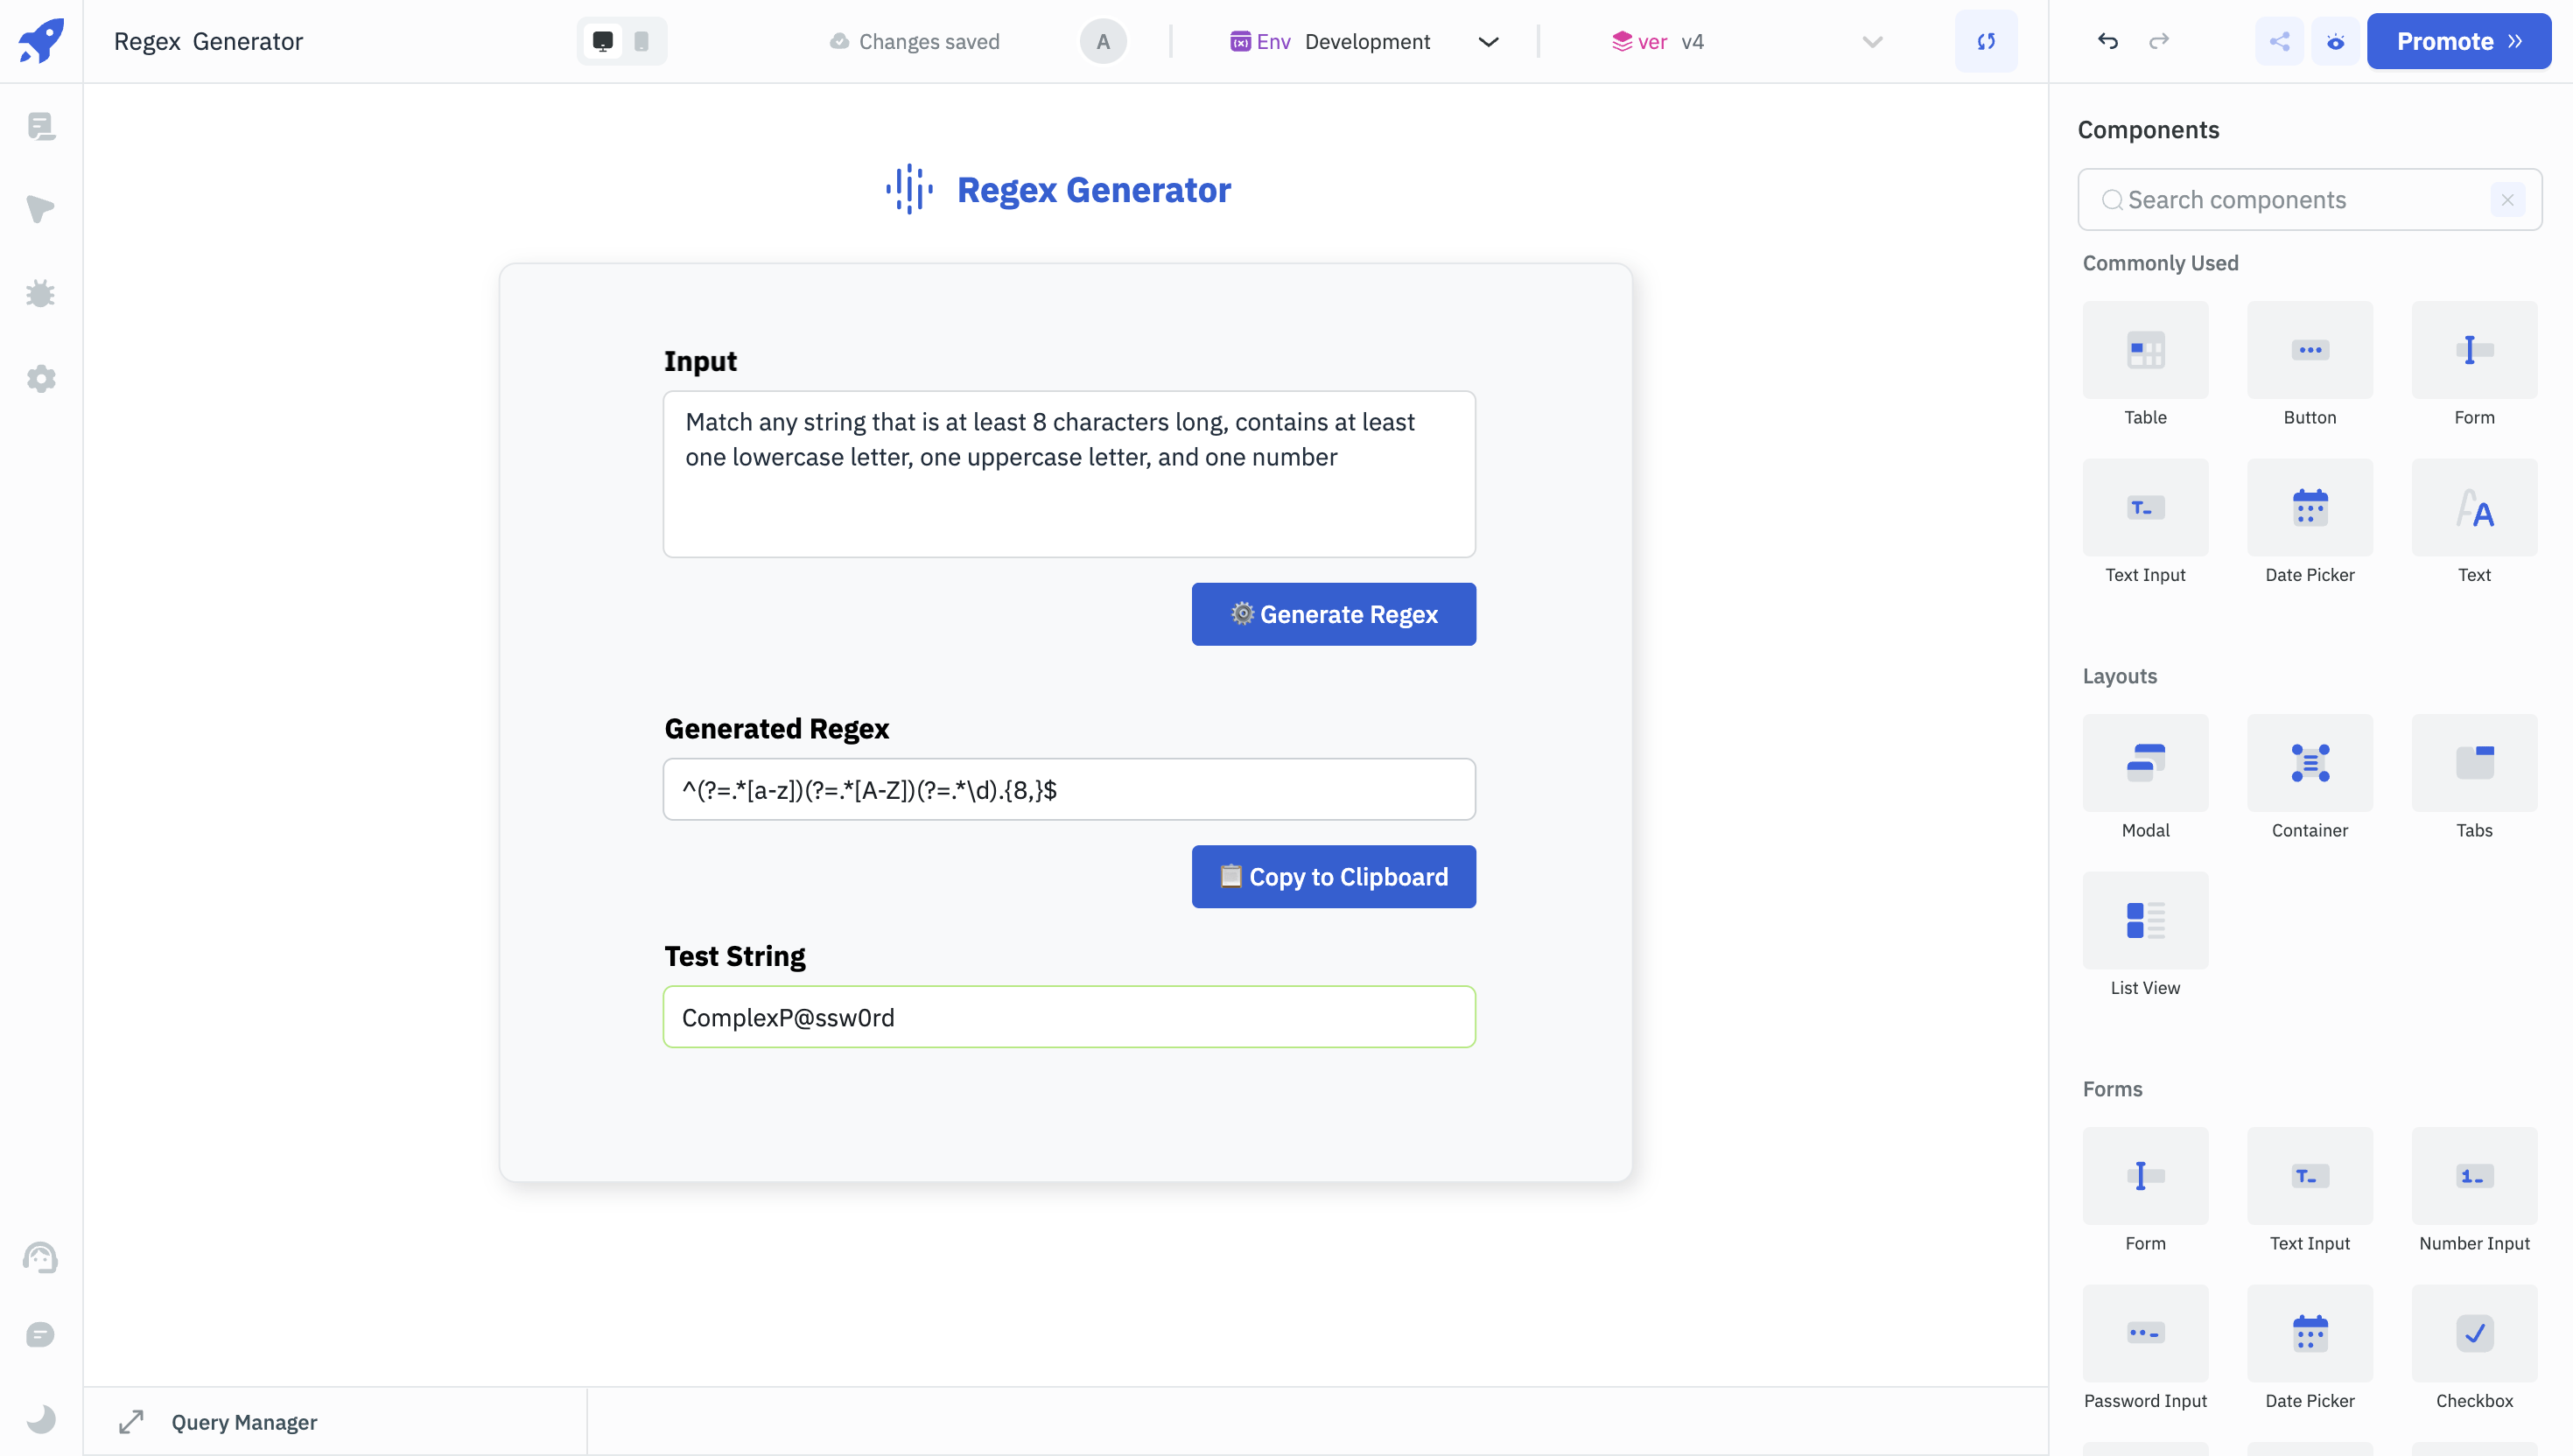
Task: Select the Date Picker under Commonly Used
Action: 2310,522
